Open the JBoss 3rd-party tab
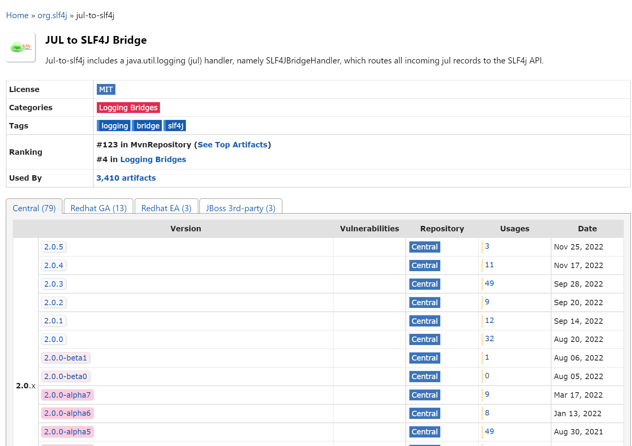 [x=240, y=208]
